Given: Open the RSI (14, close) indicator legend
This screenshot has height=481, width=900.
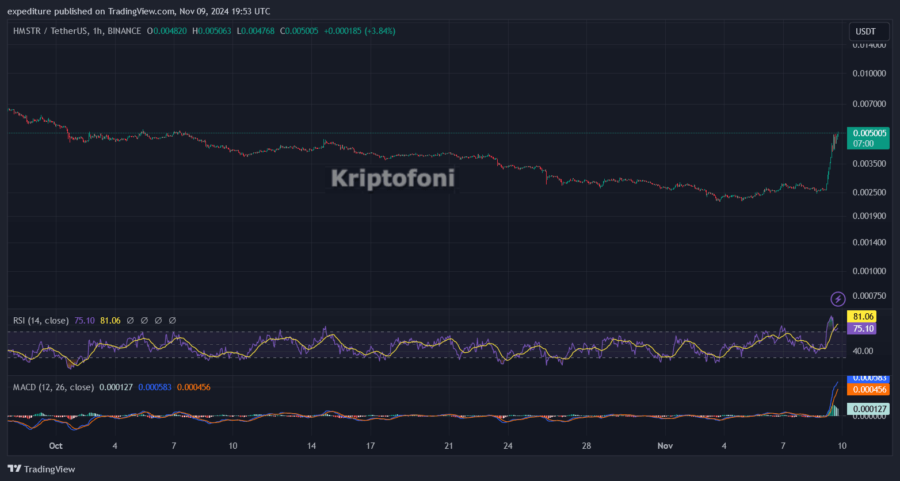Looking at the screenshot, I should coord(41,321).
